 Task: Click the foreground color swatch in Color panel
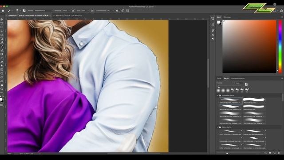click(219, 22)
